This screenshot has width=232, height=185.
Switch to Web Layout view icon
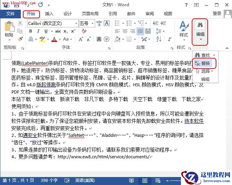158,180
